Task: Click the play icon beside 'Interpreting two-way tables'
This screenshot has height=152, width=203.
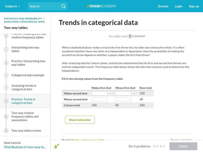Action: click(x=6, y=49)
